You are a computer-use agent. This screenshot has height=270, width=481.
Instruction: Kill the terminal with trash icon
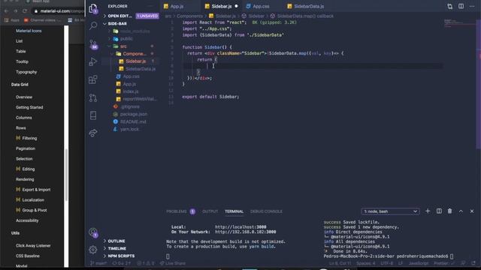coord(449,211)
